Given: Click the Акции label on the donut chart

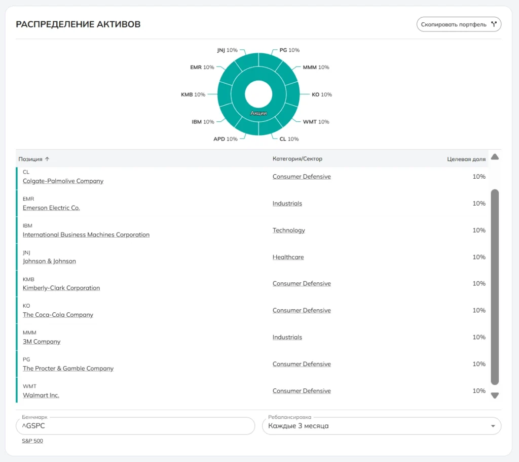Looking at the screenshot, I should click(258, 113).
